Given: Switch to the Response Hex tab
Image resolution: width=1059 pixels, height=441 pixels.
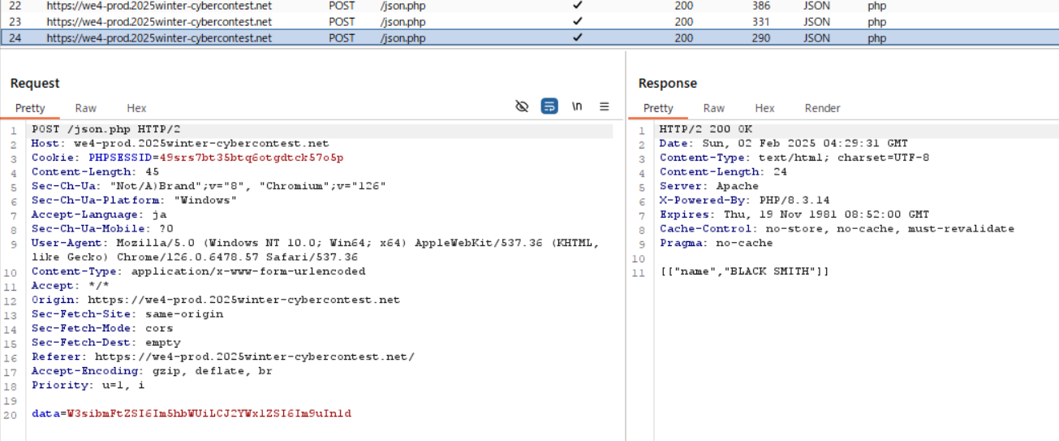Looking at the screenshot, I should click(x=764, y=108).
